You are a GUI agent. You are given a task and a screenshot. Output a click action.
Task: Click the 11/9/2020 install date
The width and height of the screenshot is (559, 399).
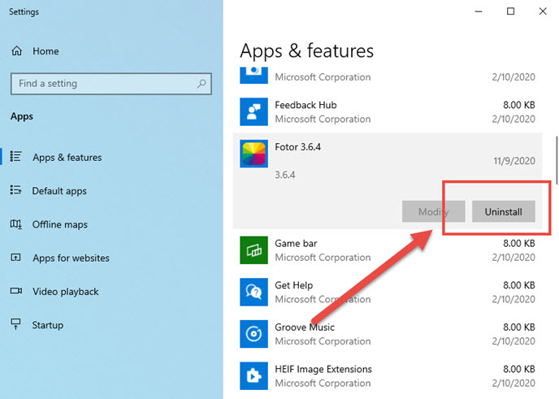(514, 161)
